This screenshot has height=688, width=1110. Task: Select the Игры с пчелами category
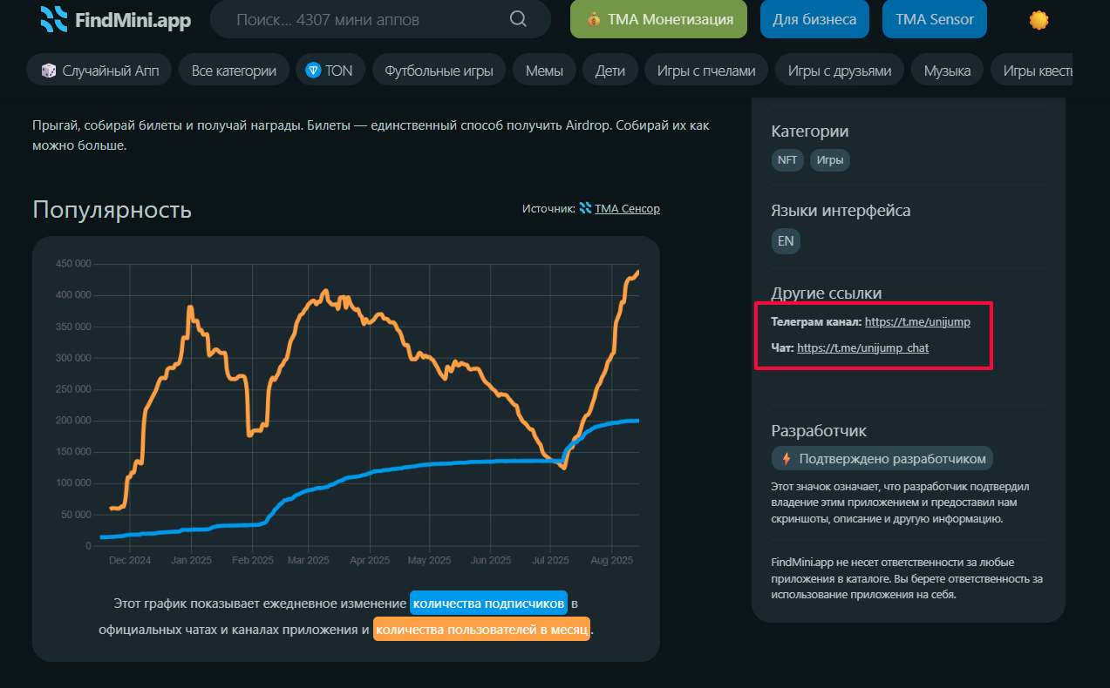click(705, 71)
